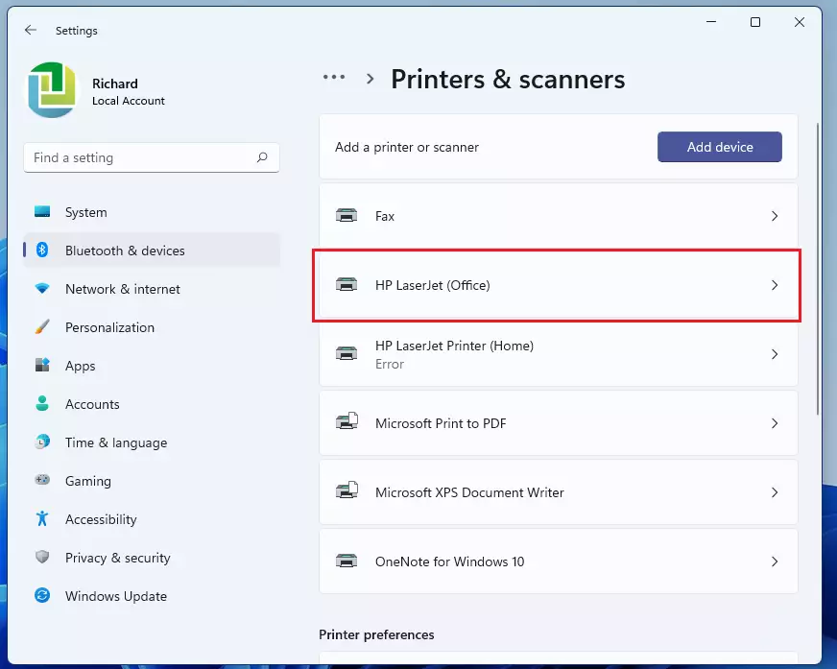Viewport: 837px width, 669px height.
Task: Click the Microsoft Print to PDF icon
Action: (x=347, y=421)
